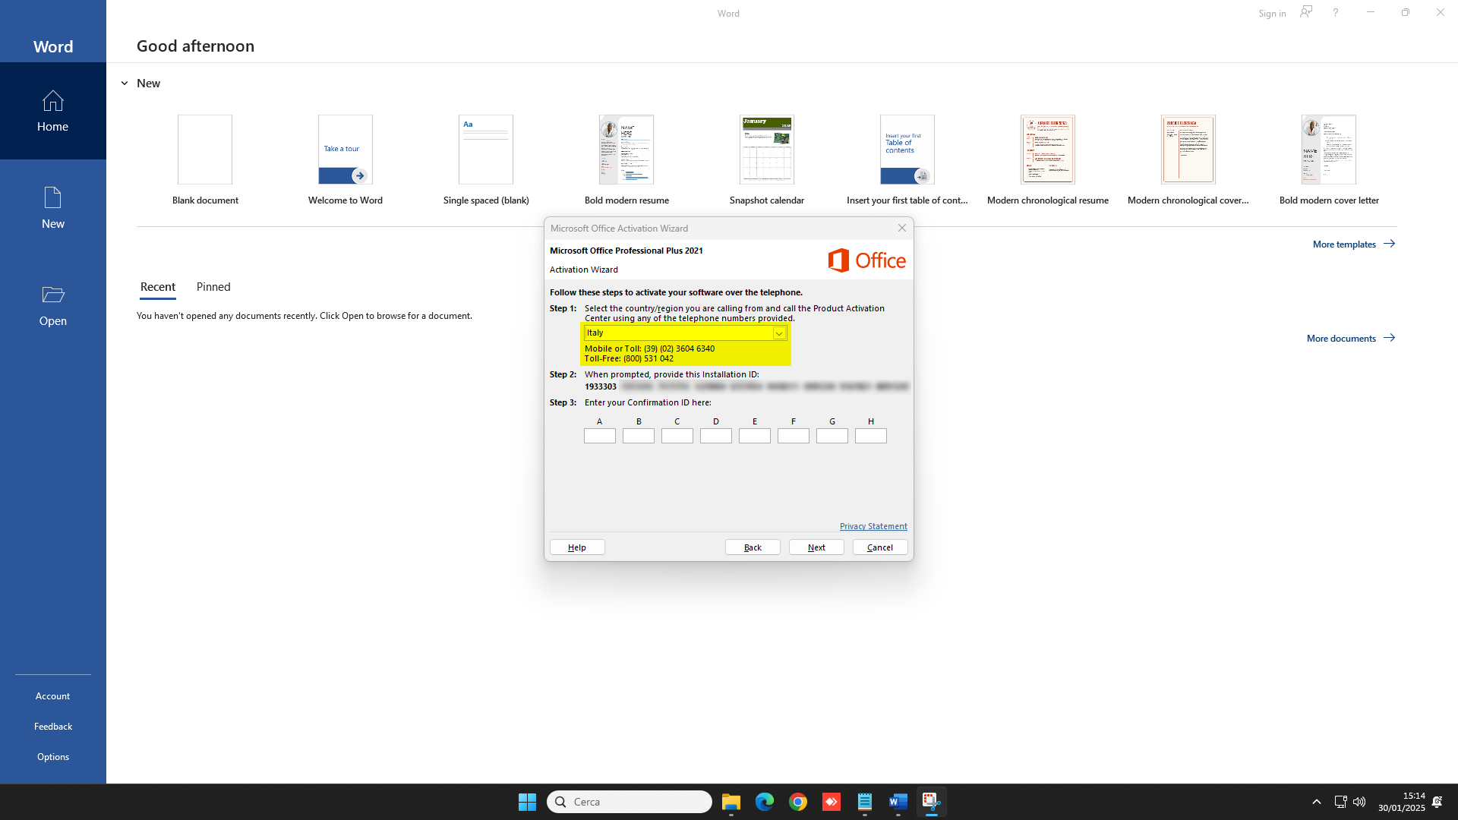Click Confirmation ID field F
This screenshot has height=820, width=1458.
click(794, 436)
